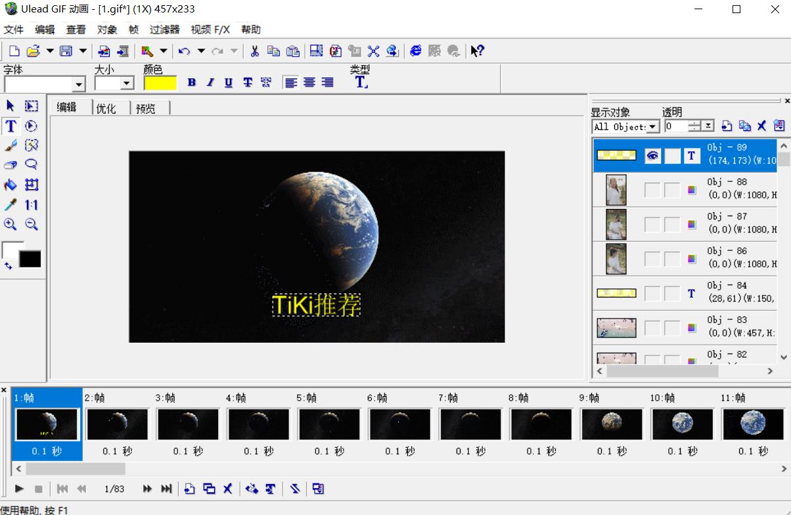This screenshot has height=515, width=791.
Task: Click the Bold formatting button
Action: tap(192, 83)
